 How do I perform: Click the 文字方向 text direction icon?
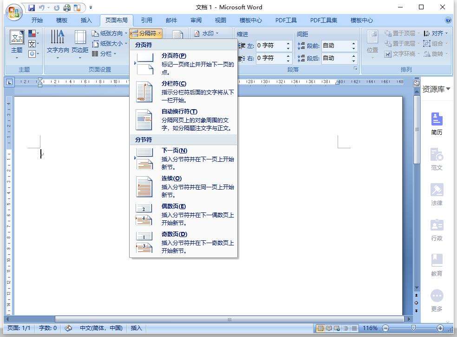tap(58, 44)
